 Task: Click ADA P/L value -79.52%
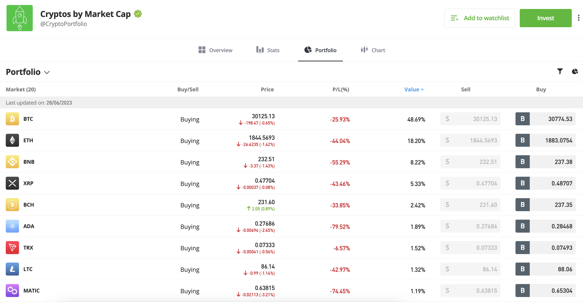(x=340, y=227)
